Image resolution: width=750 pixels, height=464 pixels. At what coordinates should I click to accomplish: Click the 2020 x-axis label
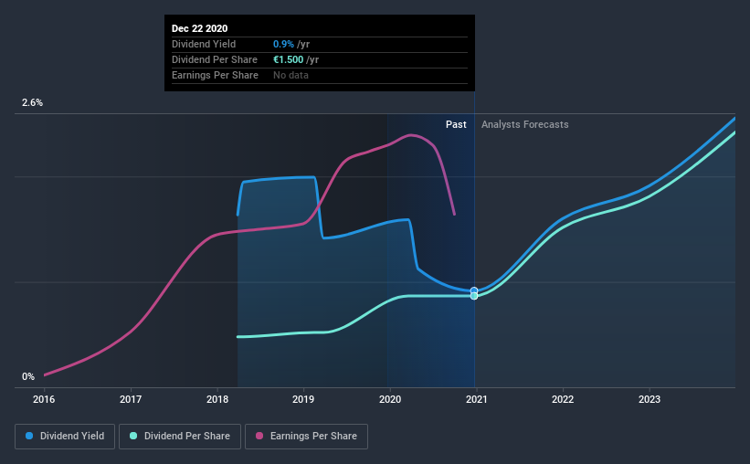pos(390,399)
